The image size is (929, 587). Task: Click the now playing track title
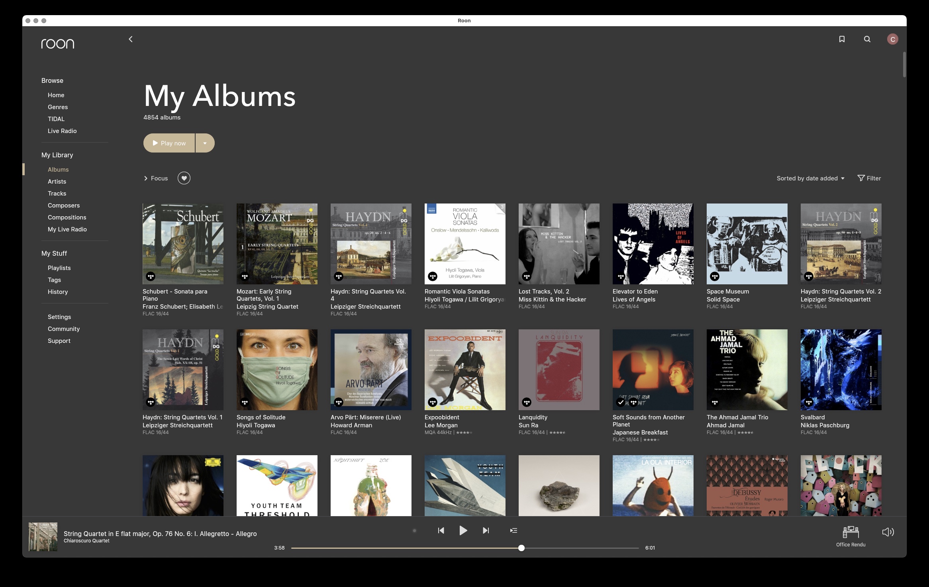[160, 534]
